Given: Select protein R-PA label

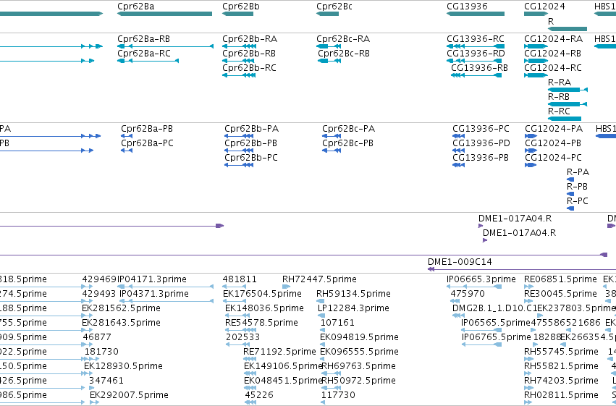Looking at the screenshot, I should tap(578, 172).
